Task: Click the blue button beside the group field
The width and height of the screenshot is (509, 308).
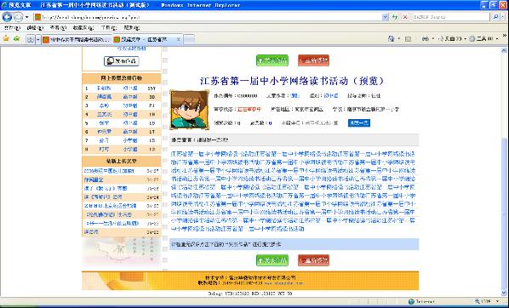Action: click(x=359, y=123)
